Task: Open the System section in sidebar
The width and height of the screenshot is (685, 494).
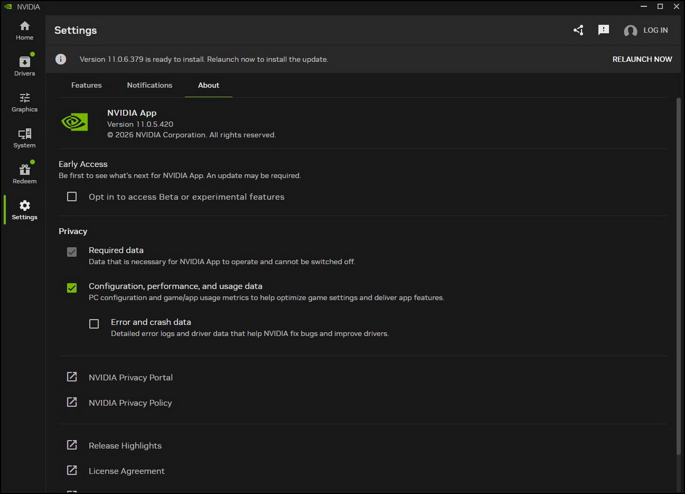Action: (25, 138)
